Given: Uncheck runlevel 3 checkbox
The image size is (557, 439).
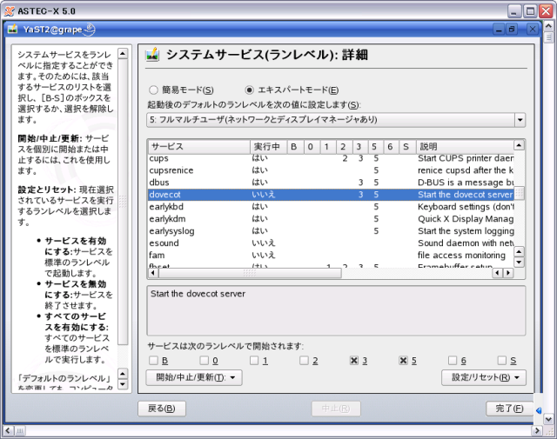Looking at the screenshot, I should click(354, 360).
